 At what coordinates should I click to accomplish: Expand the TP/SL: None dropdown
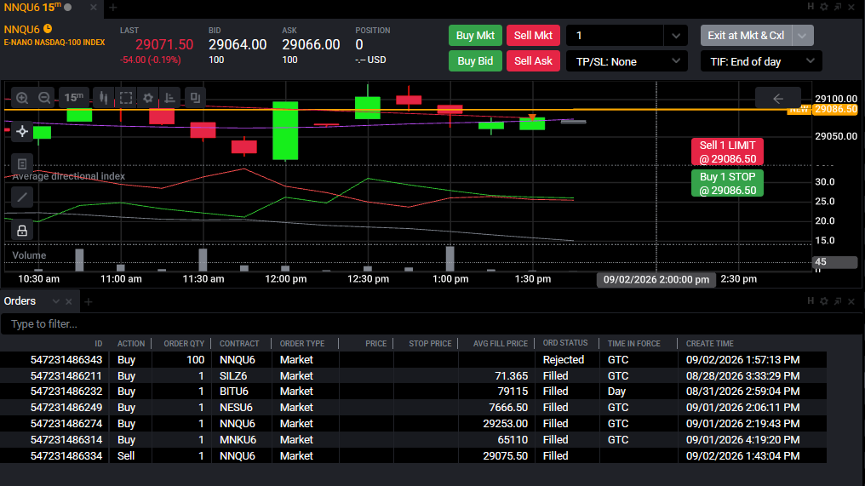click(x=627, y=61)
